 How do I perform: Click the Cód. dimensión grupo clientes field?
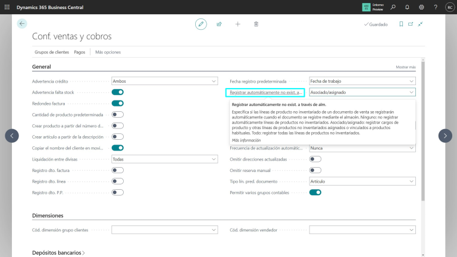click(165, 230)
